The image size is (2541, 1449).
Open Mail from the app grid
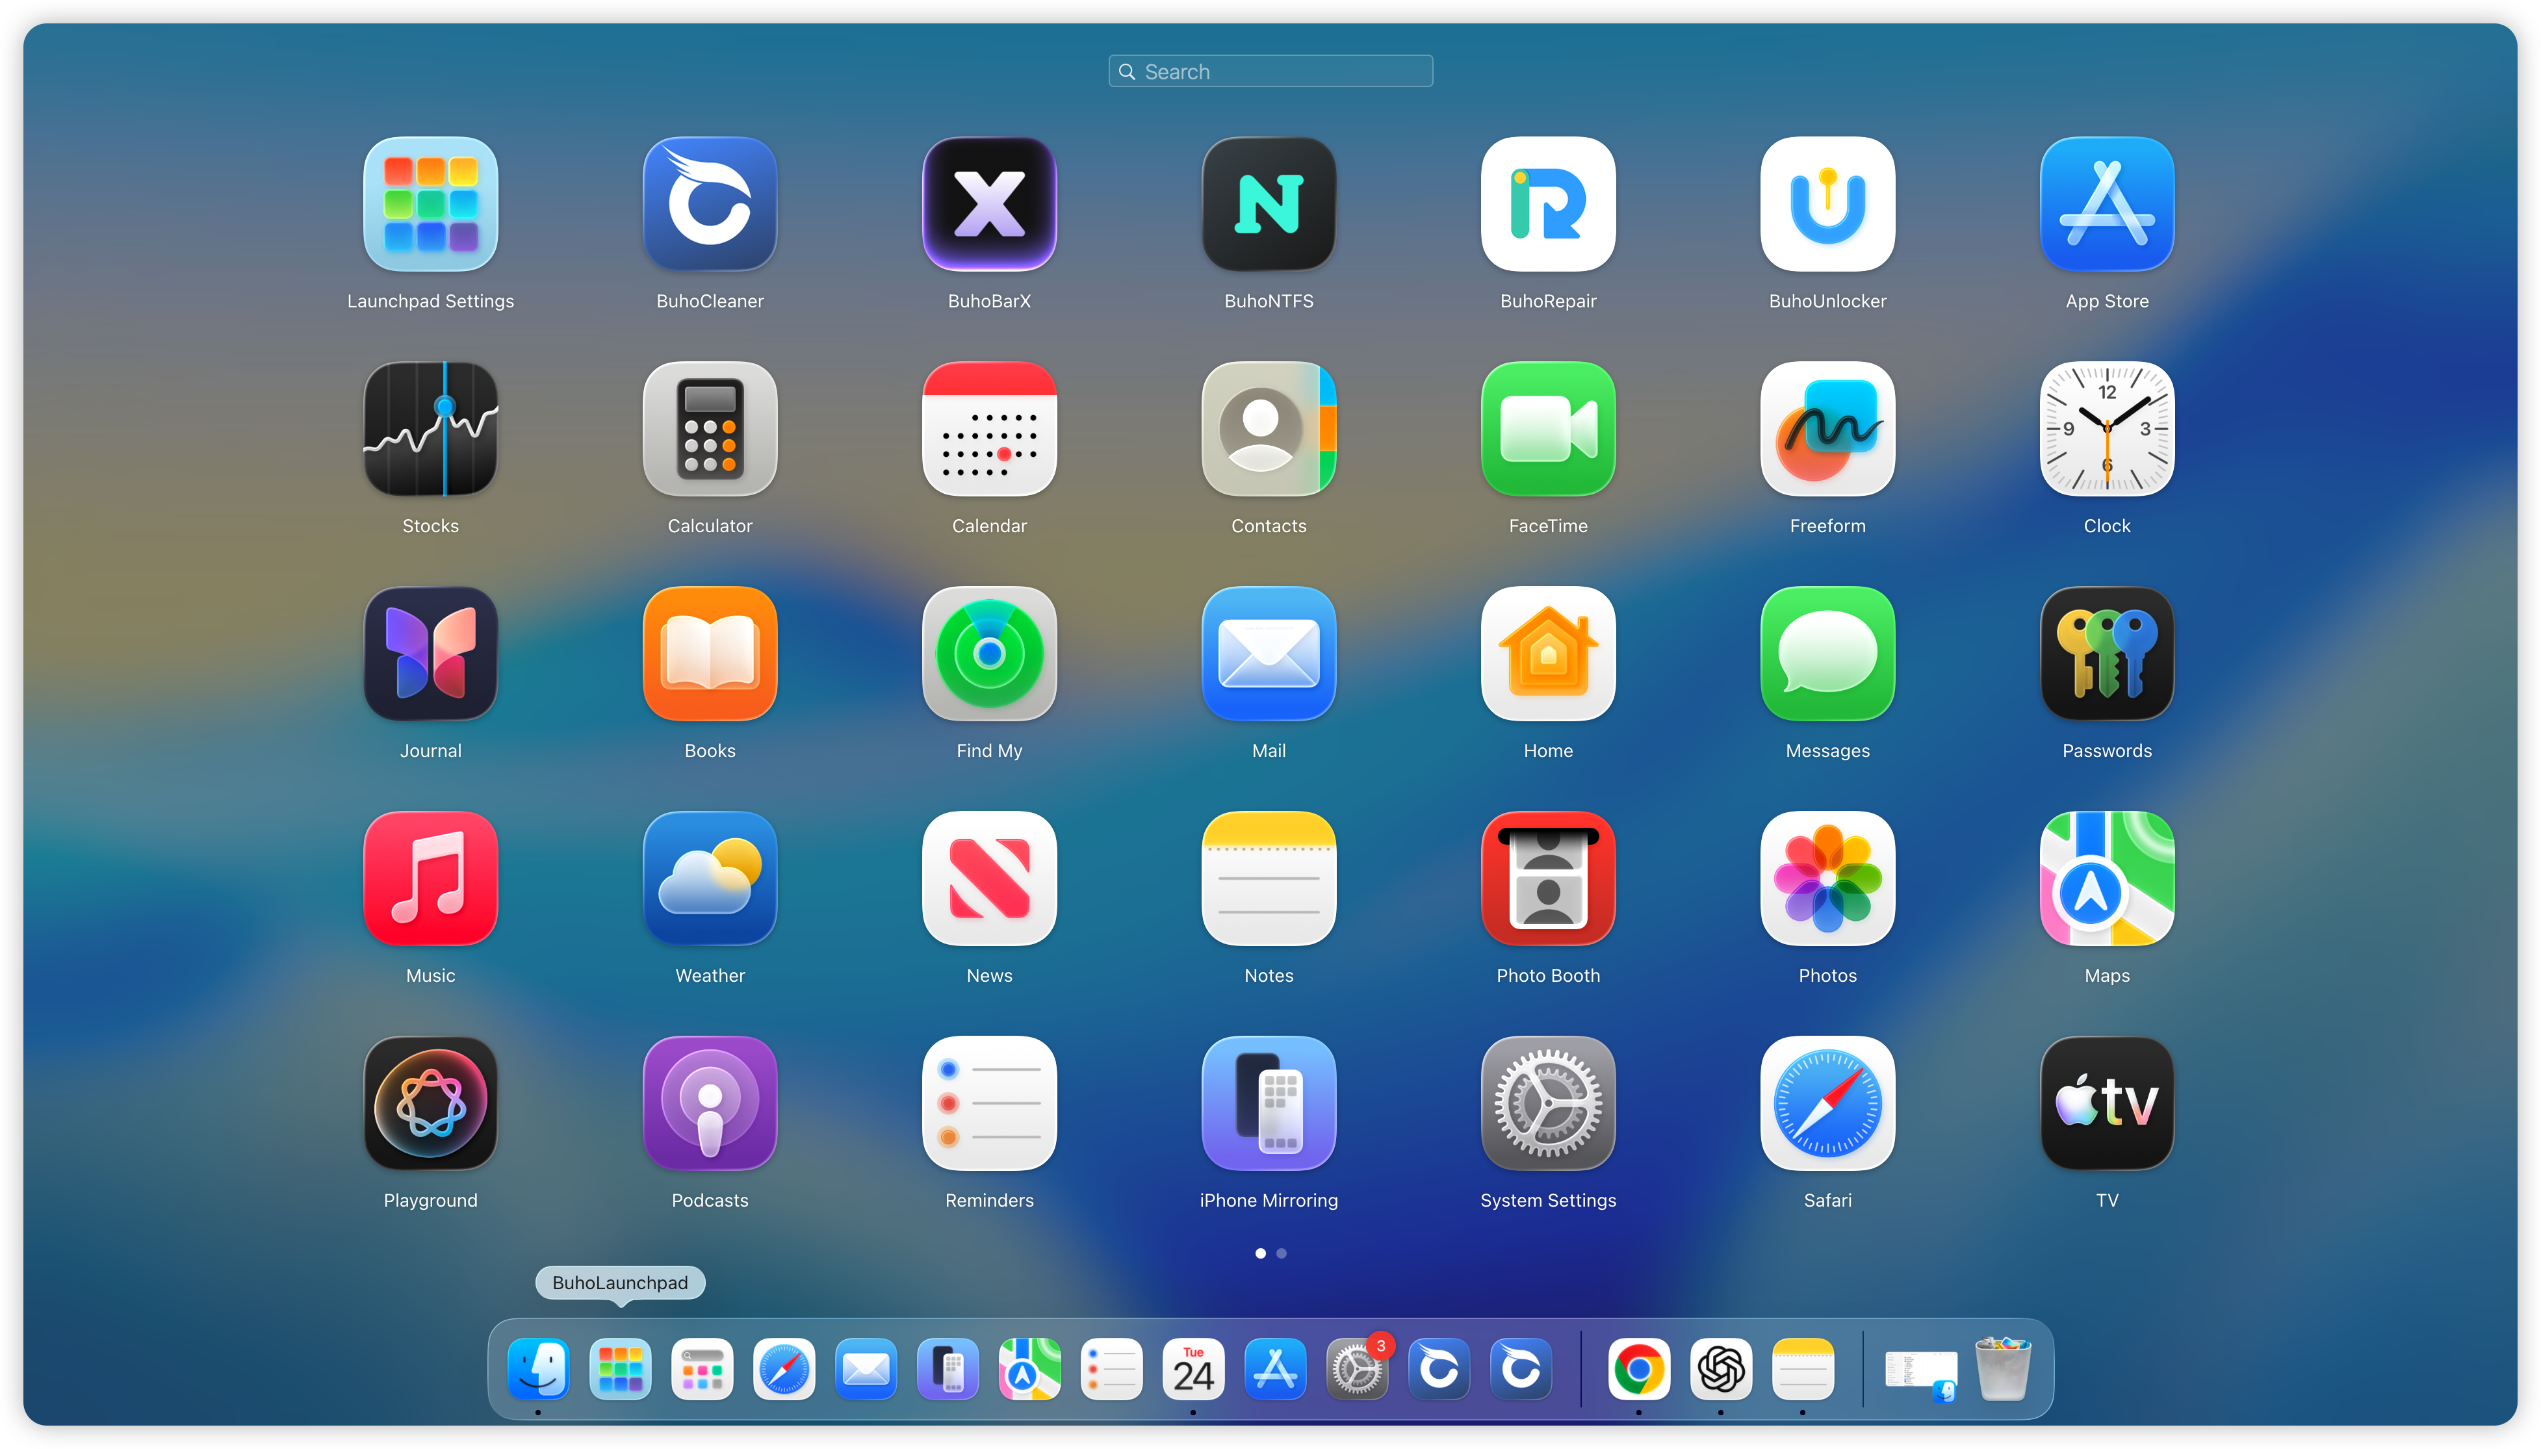click(1269, 654)
